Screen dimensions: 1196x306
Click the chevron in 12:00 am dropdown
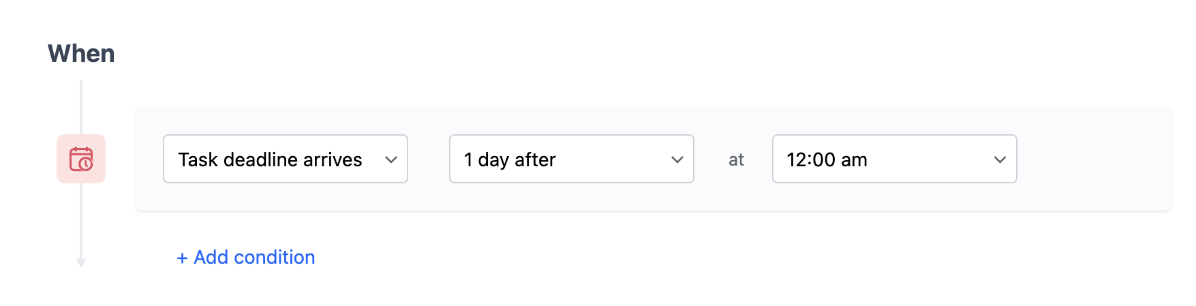1000,159
